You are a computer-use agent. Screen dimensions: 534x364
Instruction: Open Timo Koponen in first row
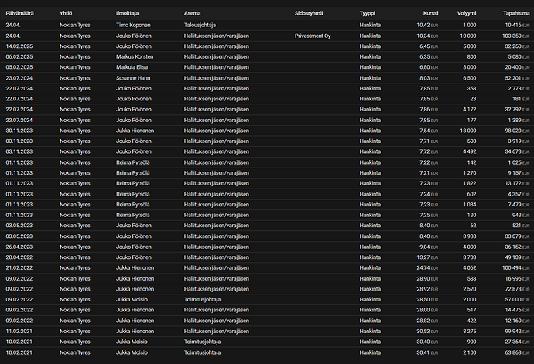133,26
